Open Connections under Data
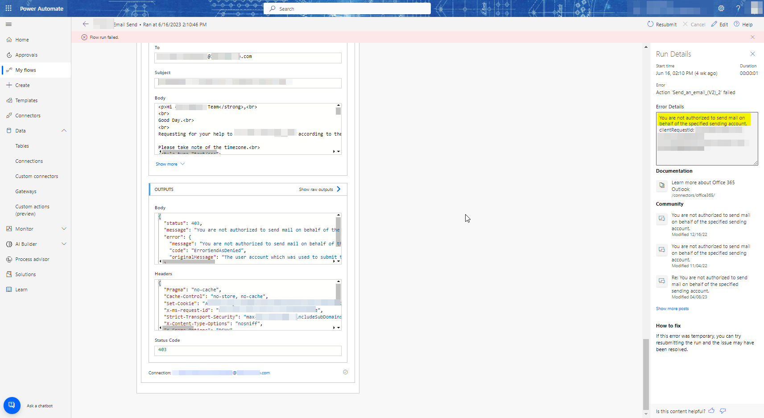 tap(29, 161)
